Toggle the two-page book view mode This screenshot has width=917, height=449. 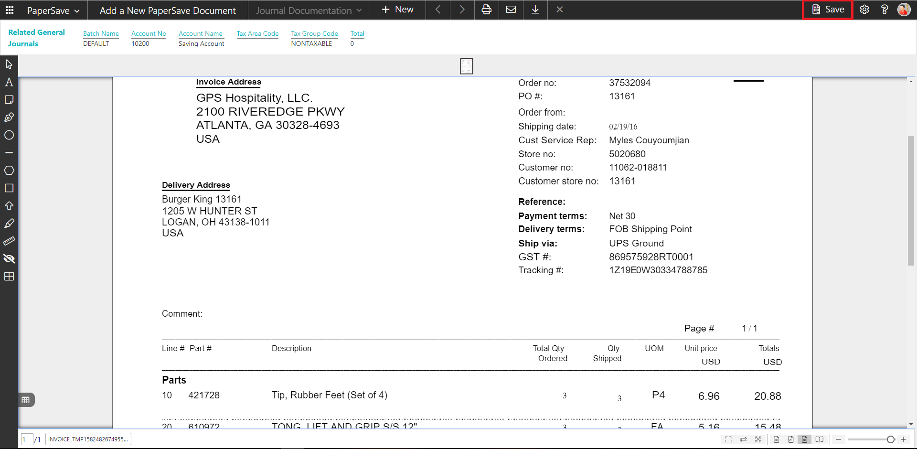(x=820, y=439)
